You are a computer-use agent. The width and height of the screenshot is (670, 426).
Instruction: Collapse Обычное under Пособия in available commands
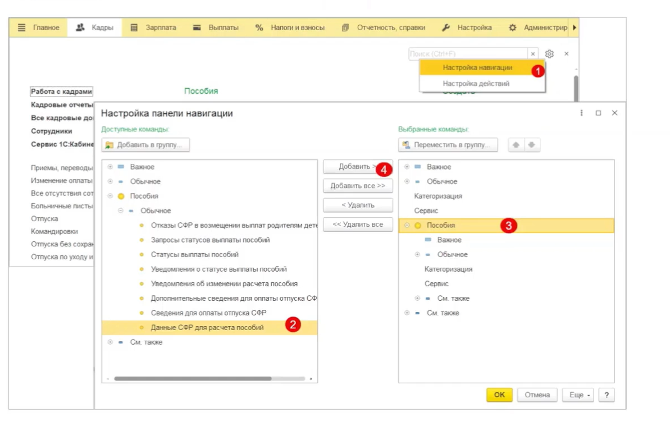(x=121, y=210)
